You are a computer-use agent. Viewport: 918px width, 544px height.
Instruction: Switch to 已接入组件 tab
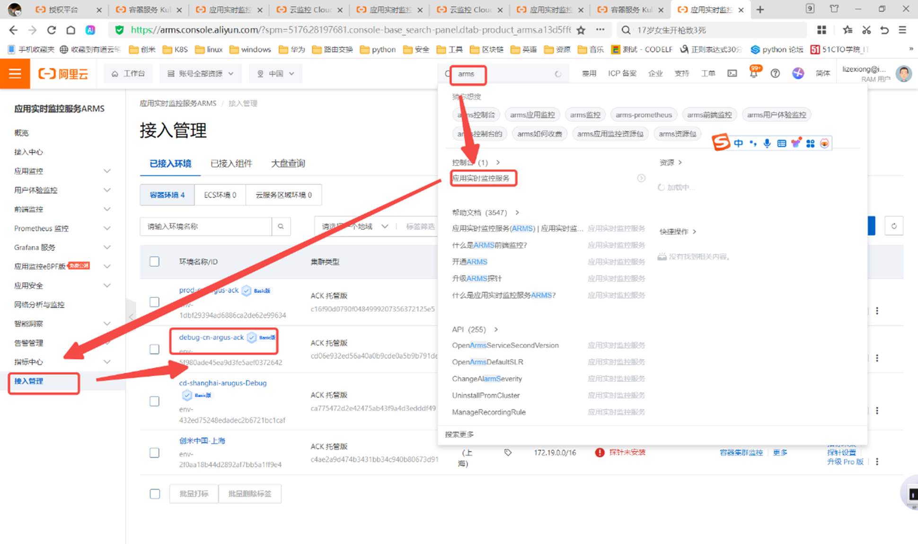[x=231, y=164]
